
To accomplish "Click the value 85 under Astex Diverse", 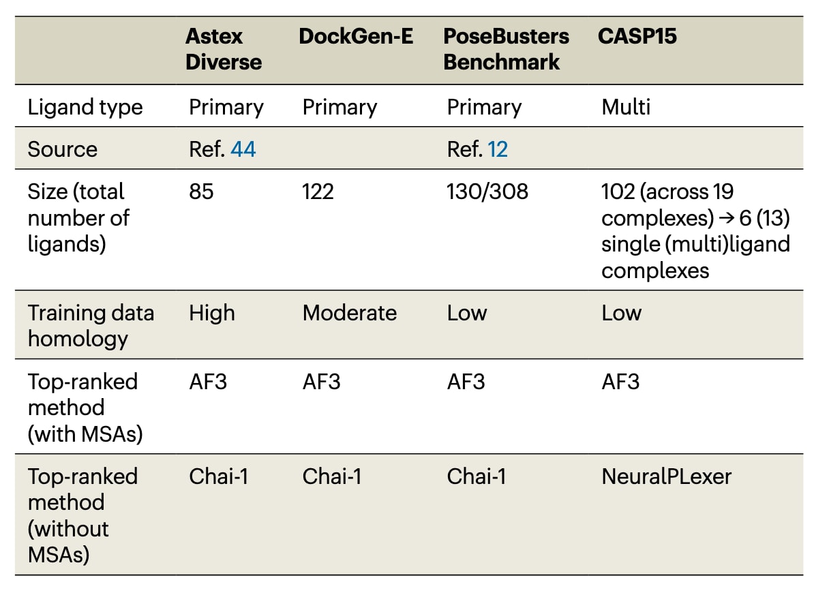I will (201, 192).
